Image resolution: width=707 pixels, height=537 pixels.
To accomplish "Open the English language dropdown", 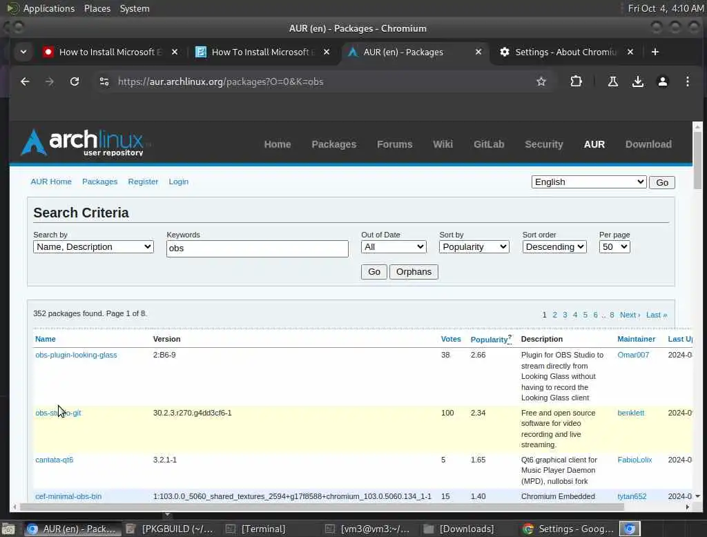I will pos(589,182).
